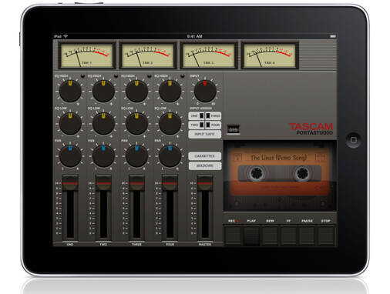Hit the REC transport key
390x294 pixels.
pos(233,236)
